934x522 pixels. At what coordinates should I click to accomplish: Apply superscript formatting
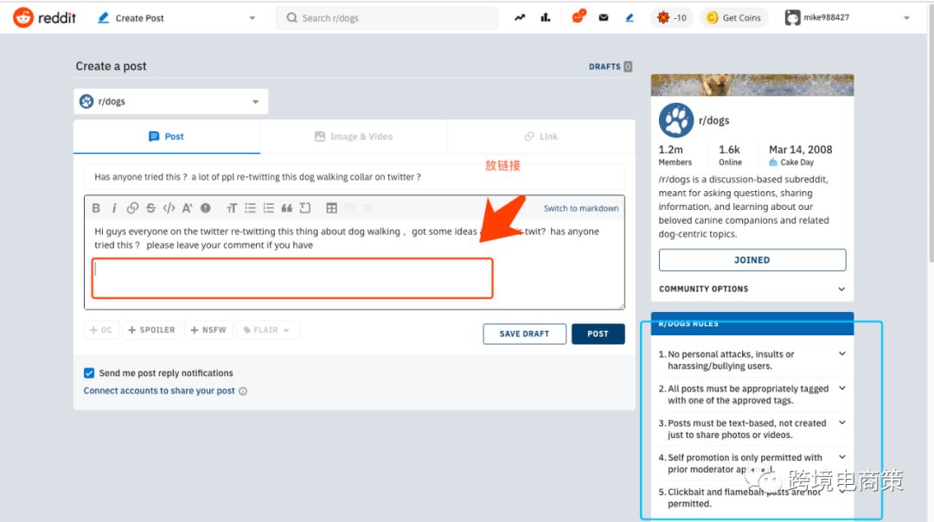tap(187, 207)
